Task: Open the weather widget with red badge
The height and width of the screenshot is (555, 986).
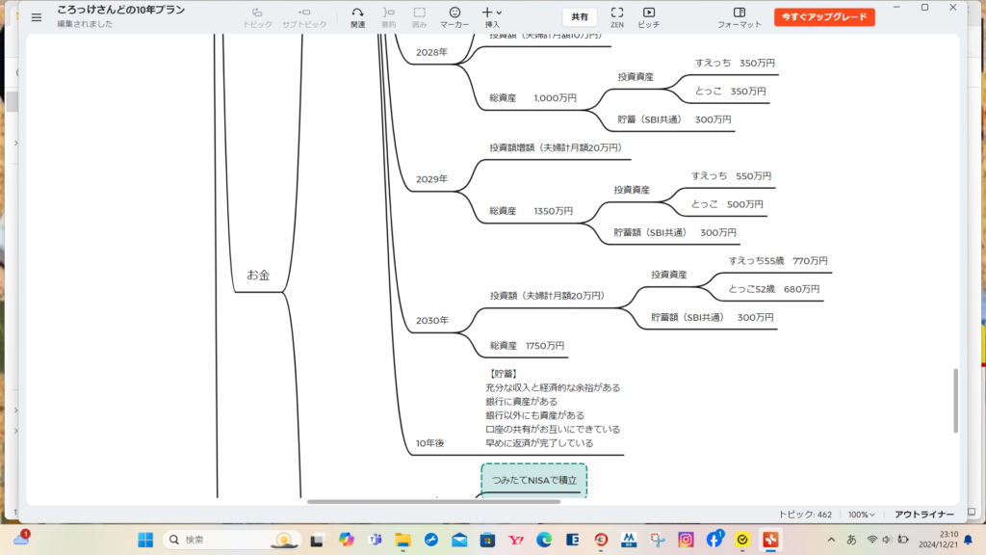Action: 21,539
